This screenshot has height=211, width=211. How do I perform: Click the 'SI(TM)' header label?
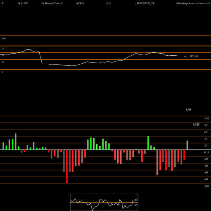[x=80, y=3]
